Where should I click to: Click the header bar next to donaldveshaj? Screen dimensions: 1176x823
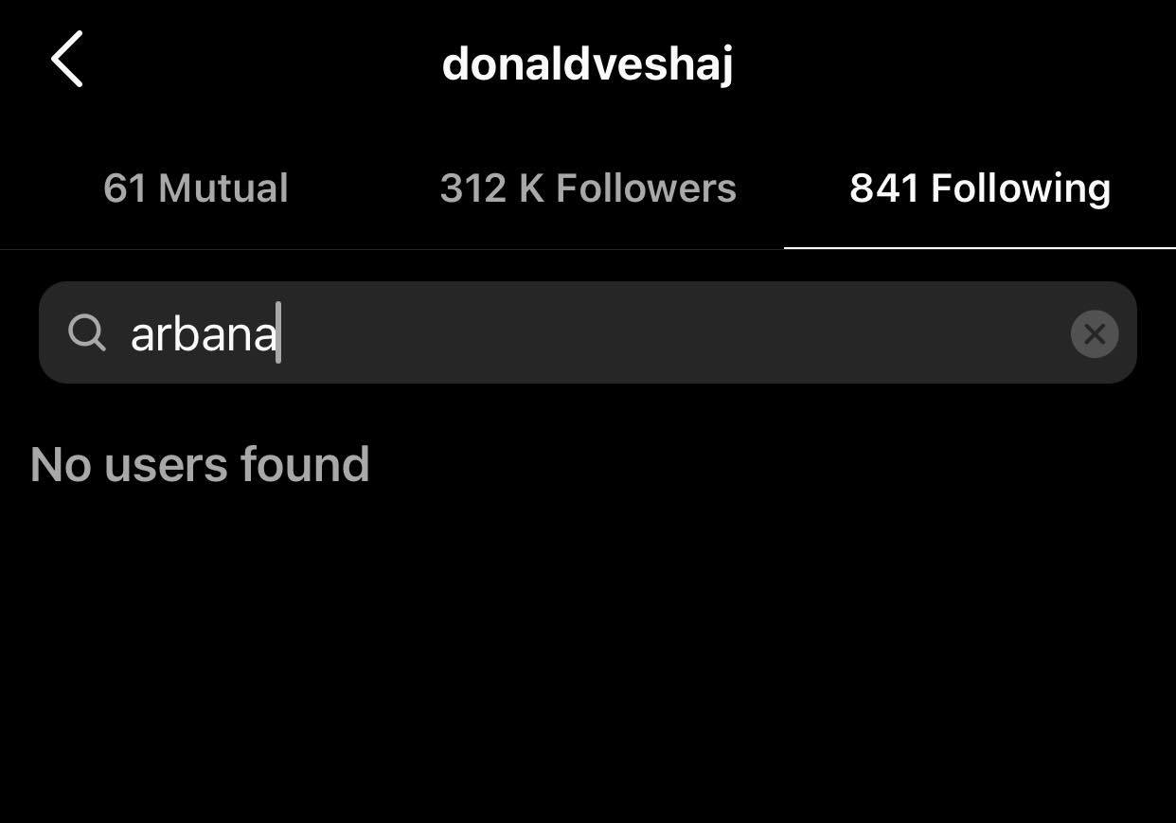point(947,63)
